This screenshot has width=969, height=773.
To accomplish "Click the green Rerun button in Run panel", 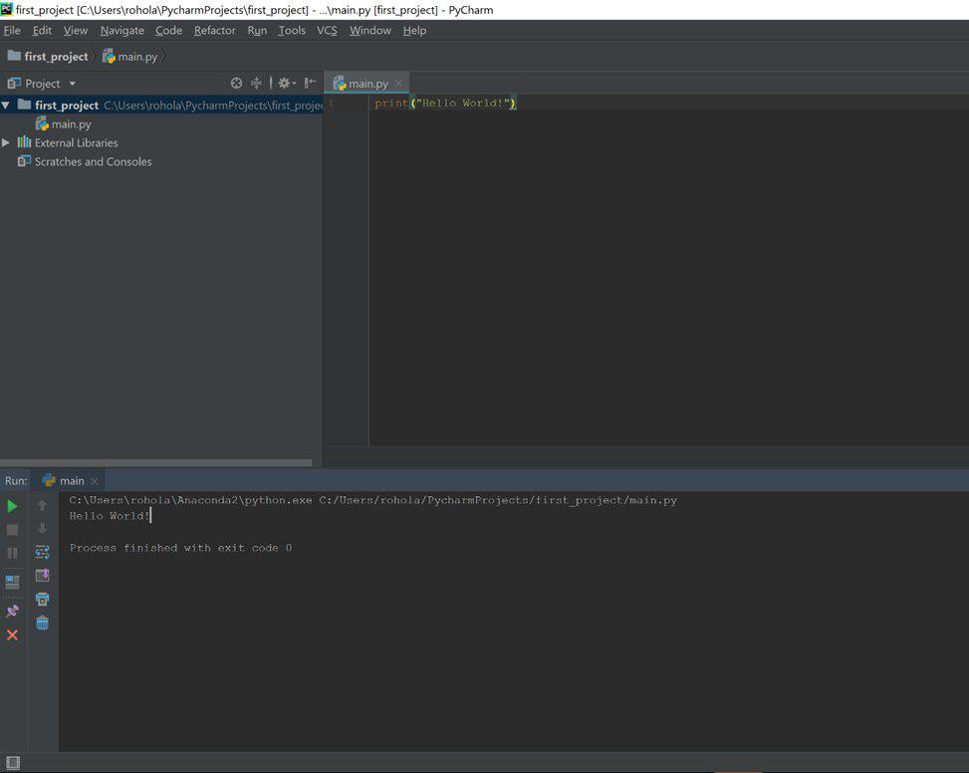I will click(12, 506).
